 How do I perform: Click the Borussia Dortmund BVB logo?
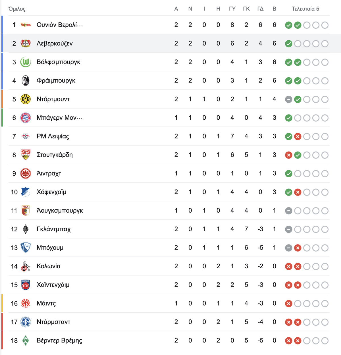[26, 99]
